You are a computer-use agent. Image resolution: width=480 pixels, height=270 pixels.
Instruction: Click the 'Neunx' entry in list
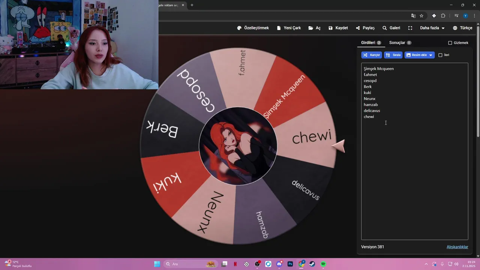369,99
